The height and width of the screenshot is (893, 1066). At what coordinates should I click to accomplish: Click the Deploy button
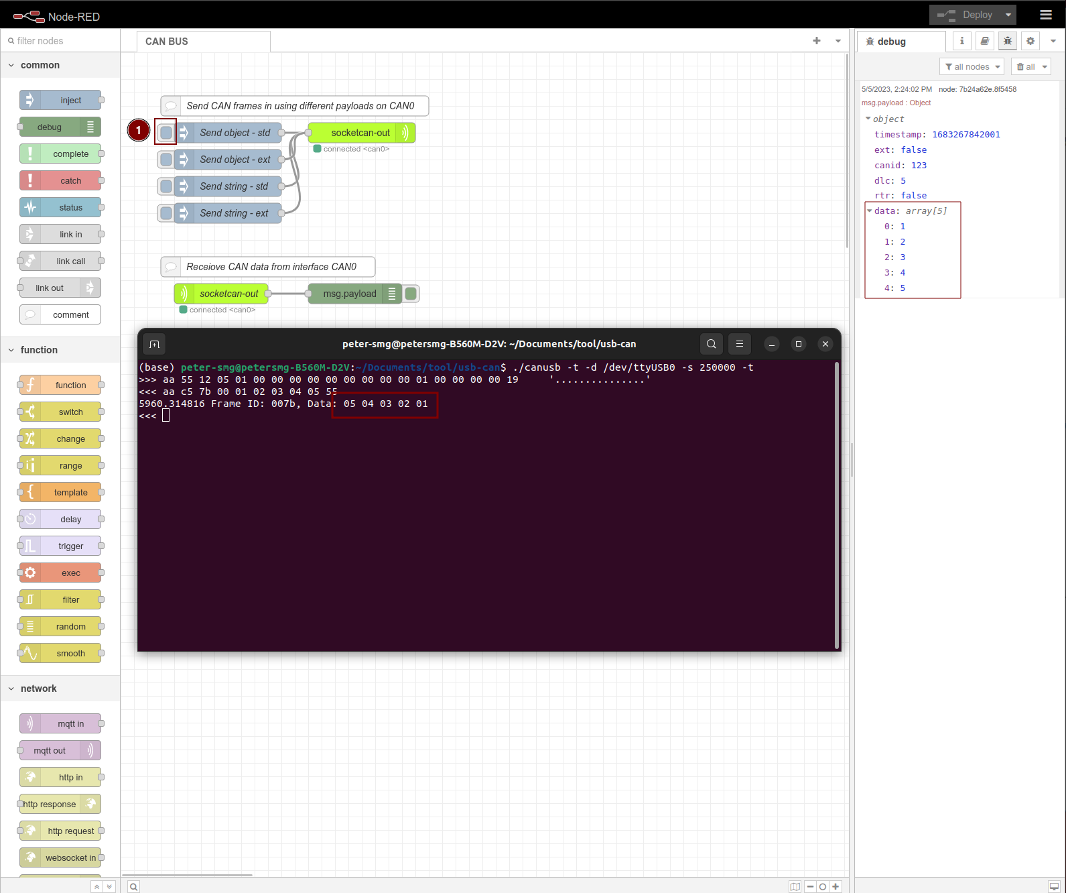965,15
